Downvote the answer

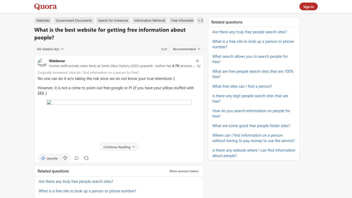click(65, 158)
